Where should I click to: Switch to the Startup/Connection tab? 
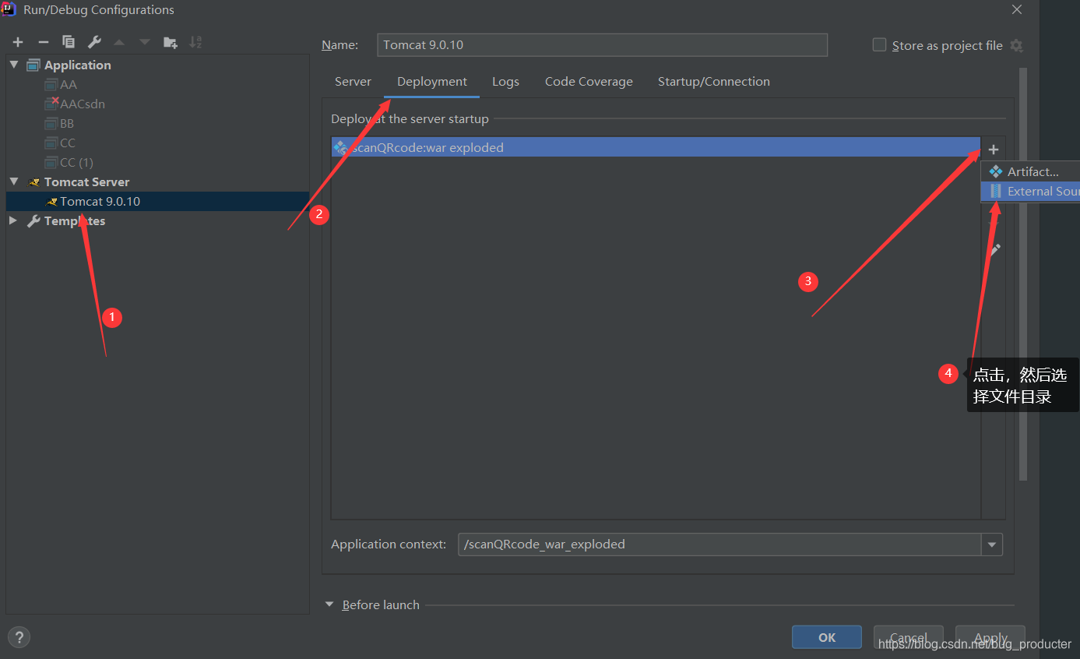click(x=714, y=82)
